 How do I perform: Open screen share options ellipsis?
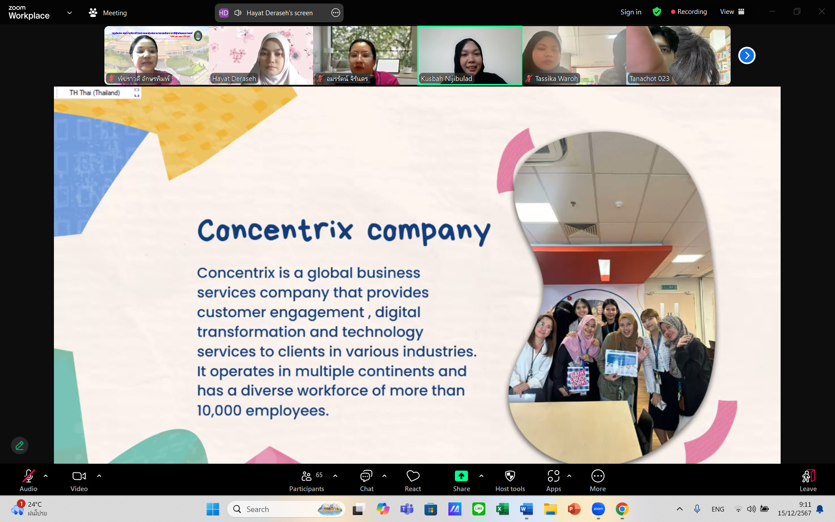pyautogui.click(x=336, y=13)
